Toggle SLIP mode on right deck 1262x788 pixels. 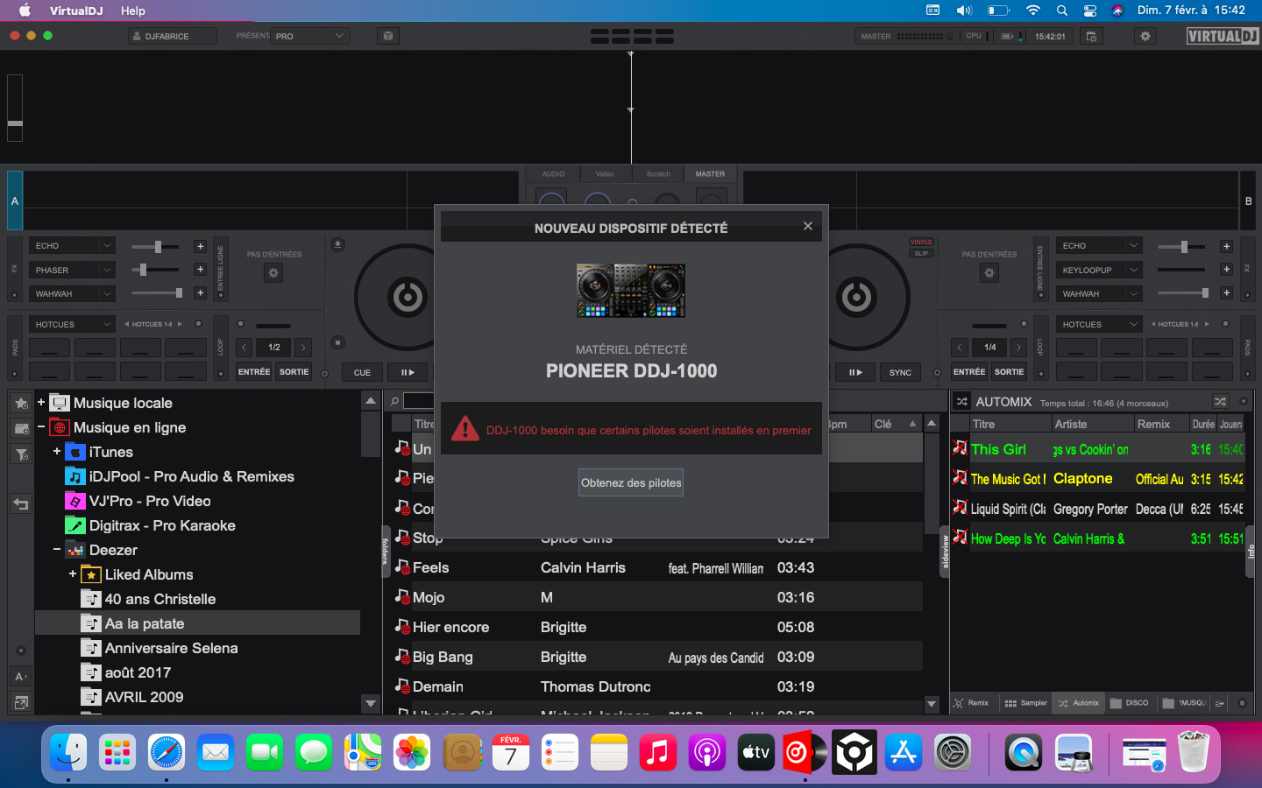coord(921,253)
